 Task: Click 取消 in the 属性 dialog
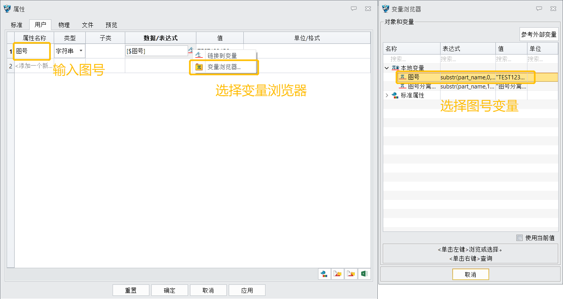click(208, 290)
